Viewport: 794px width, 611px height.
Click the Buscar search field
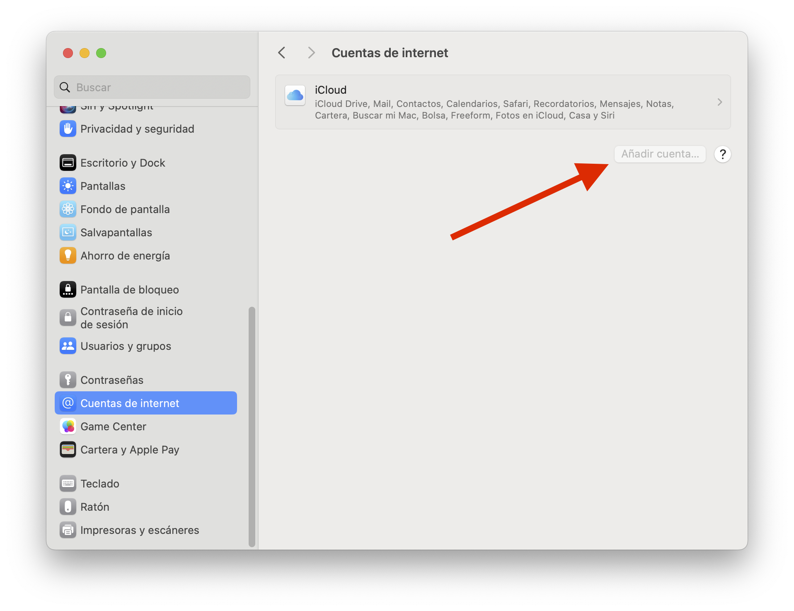coord(152,87)
